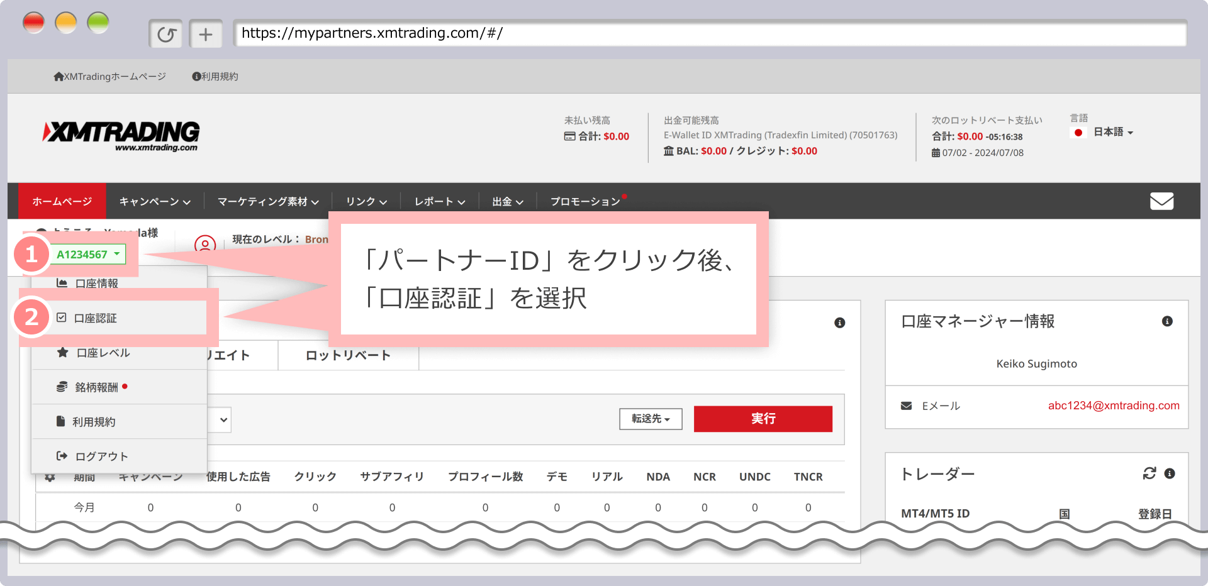The image size is (1208, 586).
Task: Expand the A1234567 partner ID dropdown
Action: point(87,255)
